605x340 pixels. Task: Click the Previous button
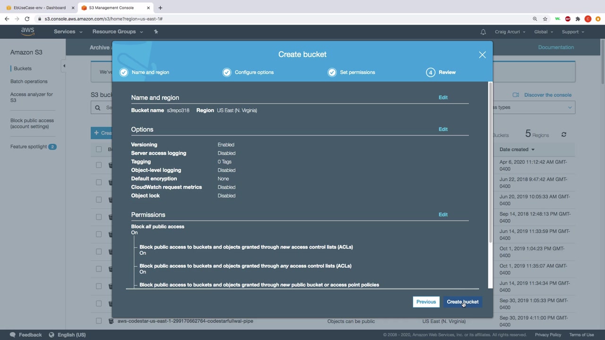426,302
